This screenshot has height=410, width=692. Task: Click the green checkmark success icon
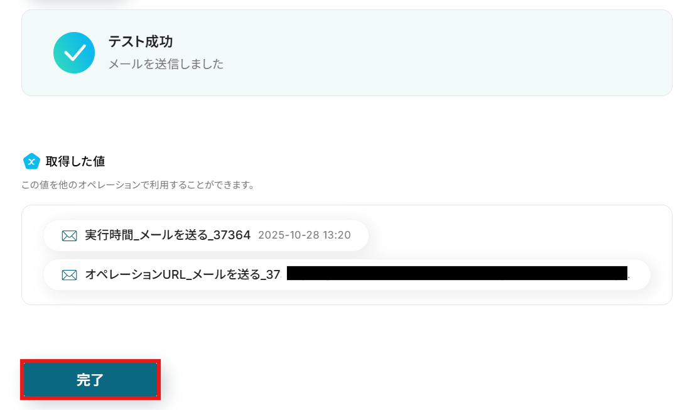pos(74,53)
